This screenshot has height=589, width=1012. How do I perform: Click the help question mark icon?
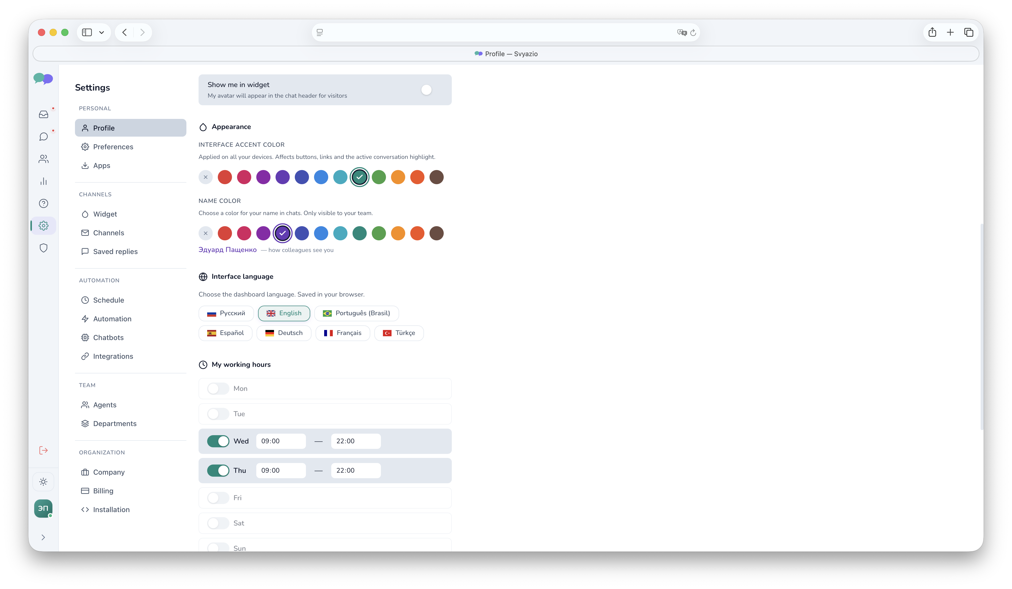43,203
